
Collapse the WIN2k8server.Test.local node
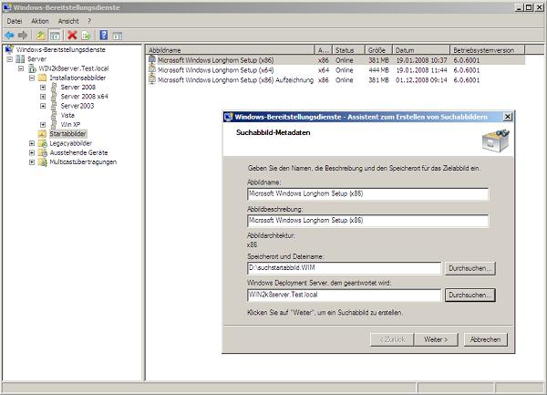[21, 68]
